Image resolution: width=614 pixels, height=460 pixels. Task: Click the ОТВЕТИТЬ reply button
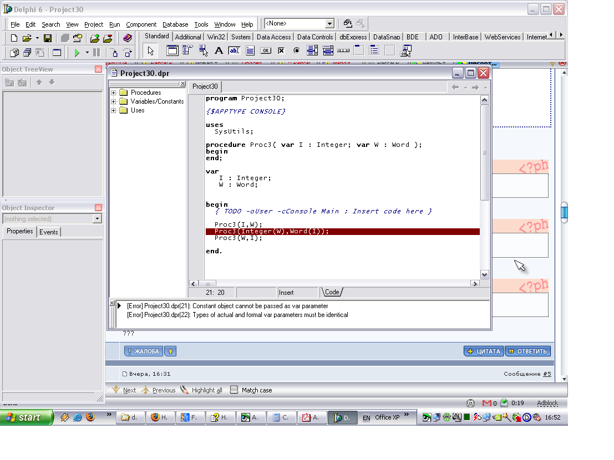pyautogui.click(x=527, y=351)
